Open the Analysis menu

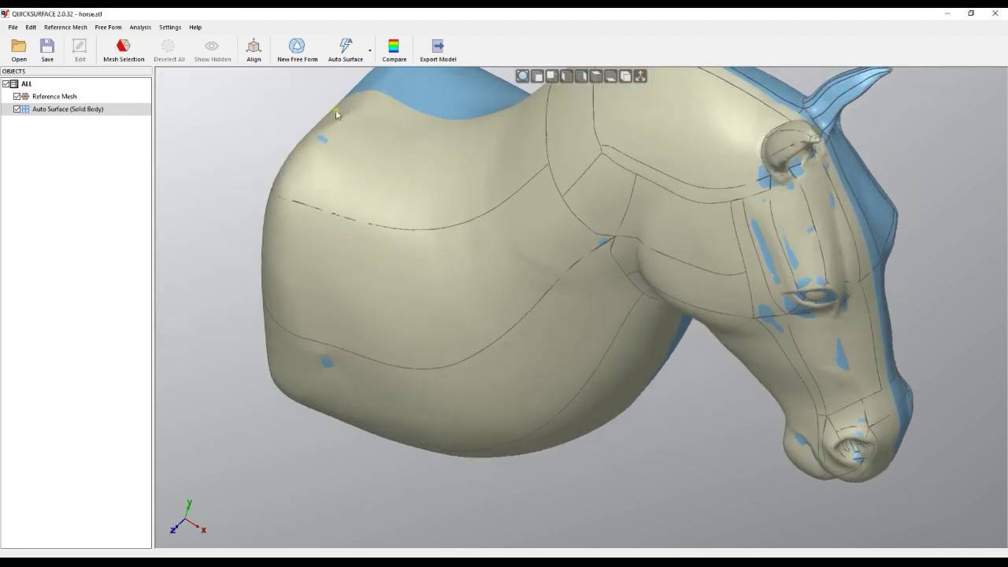(140, 28)
